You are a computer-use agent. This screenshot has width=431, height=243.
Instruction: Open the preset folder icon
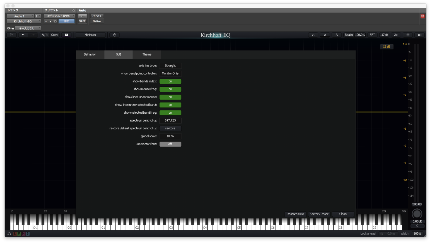click(x=12, y=35)
